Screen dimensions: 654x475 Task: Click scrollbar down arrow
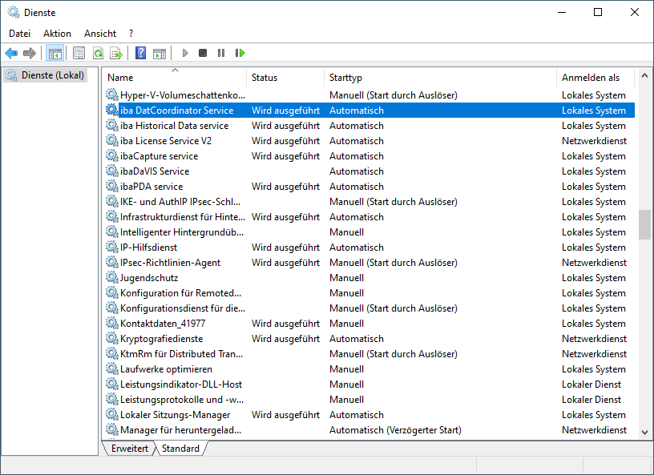645,433
